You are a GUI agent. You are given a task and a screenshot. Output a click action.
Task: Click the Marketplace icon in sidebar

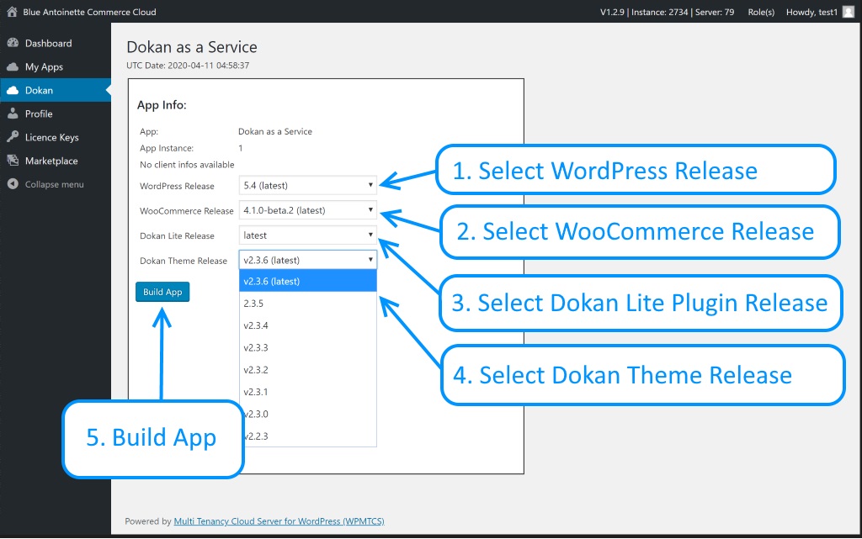[13, 161]
